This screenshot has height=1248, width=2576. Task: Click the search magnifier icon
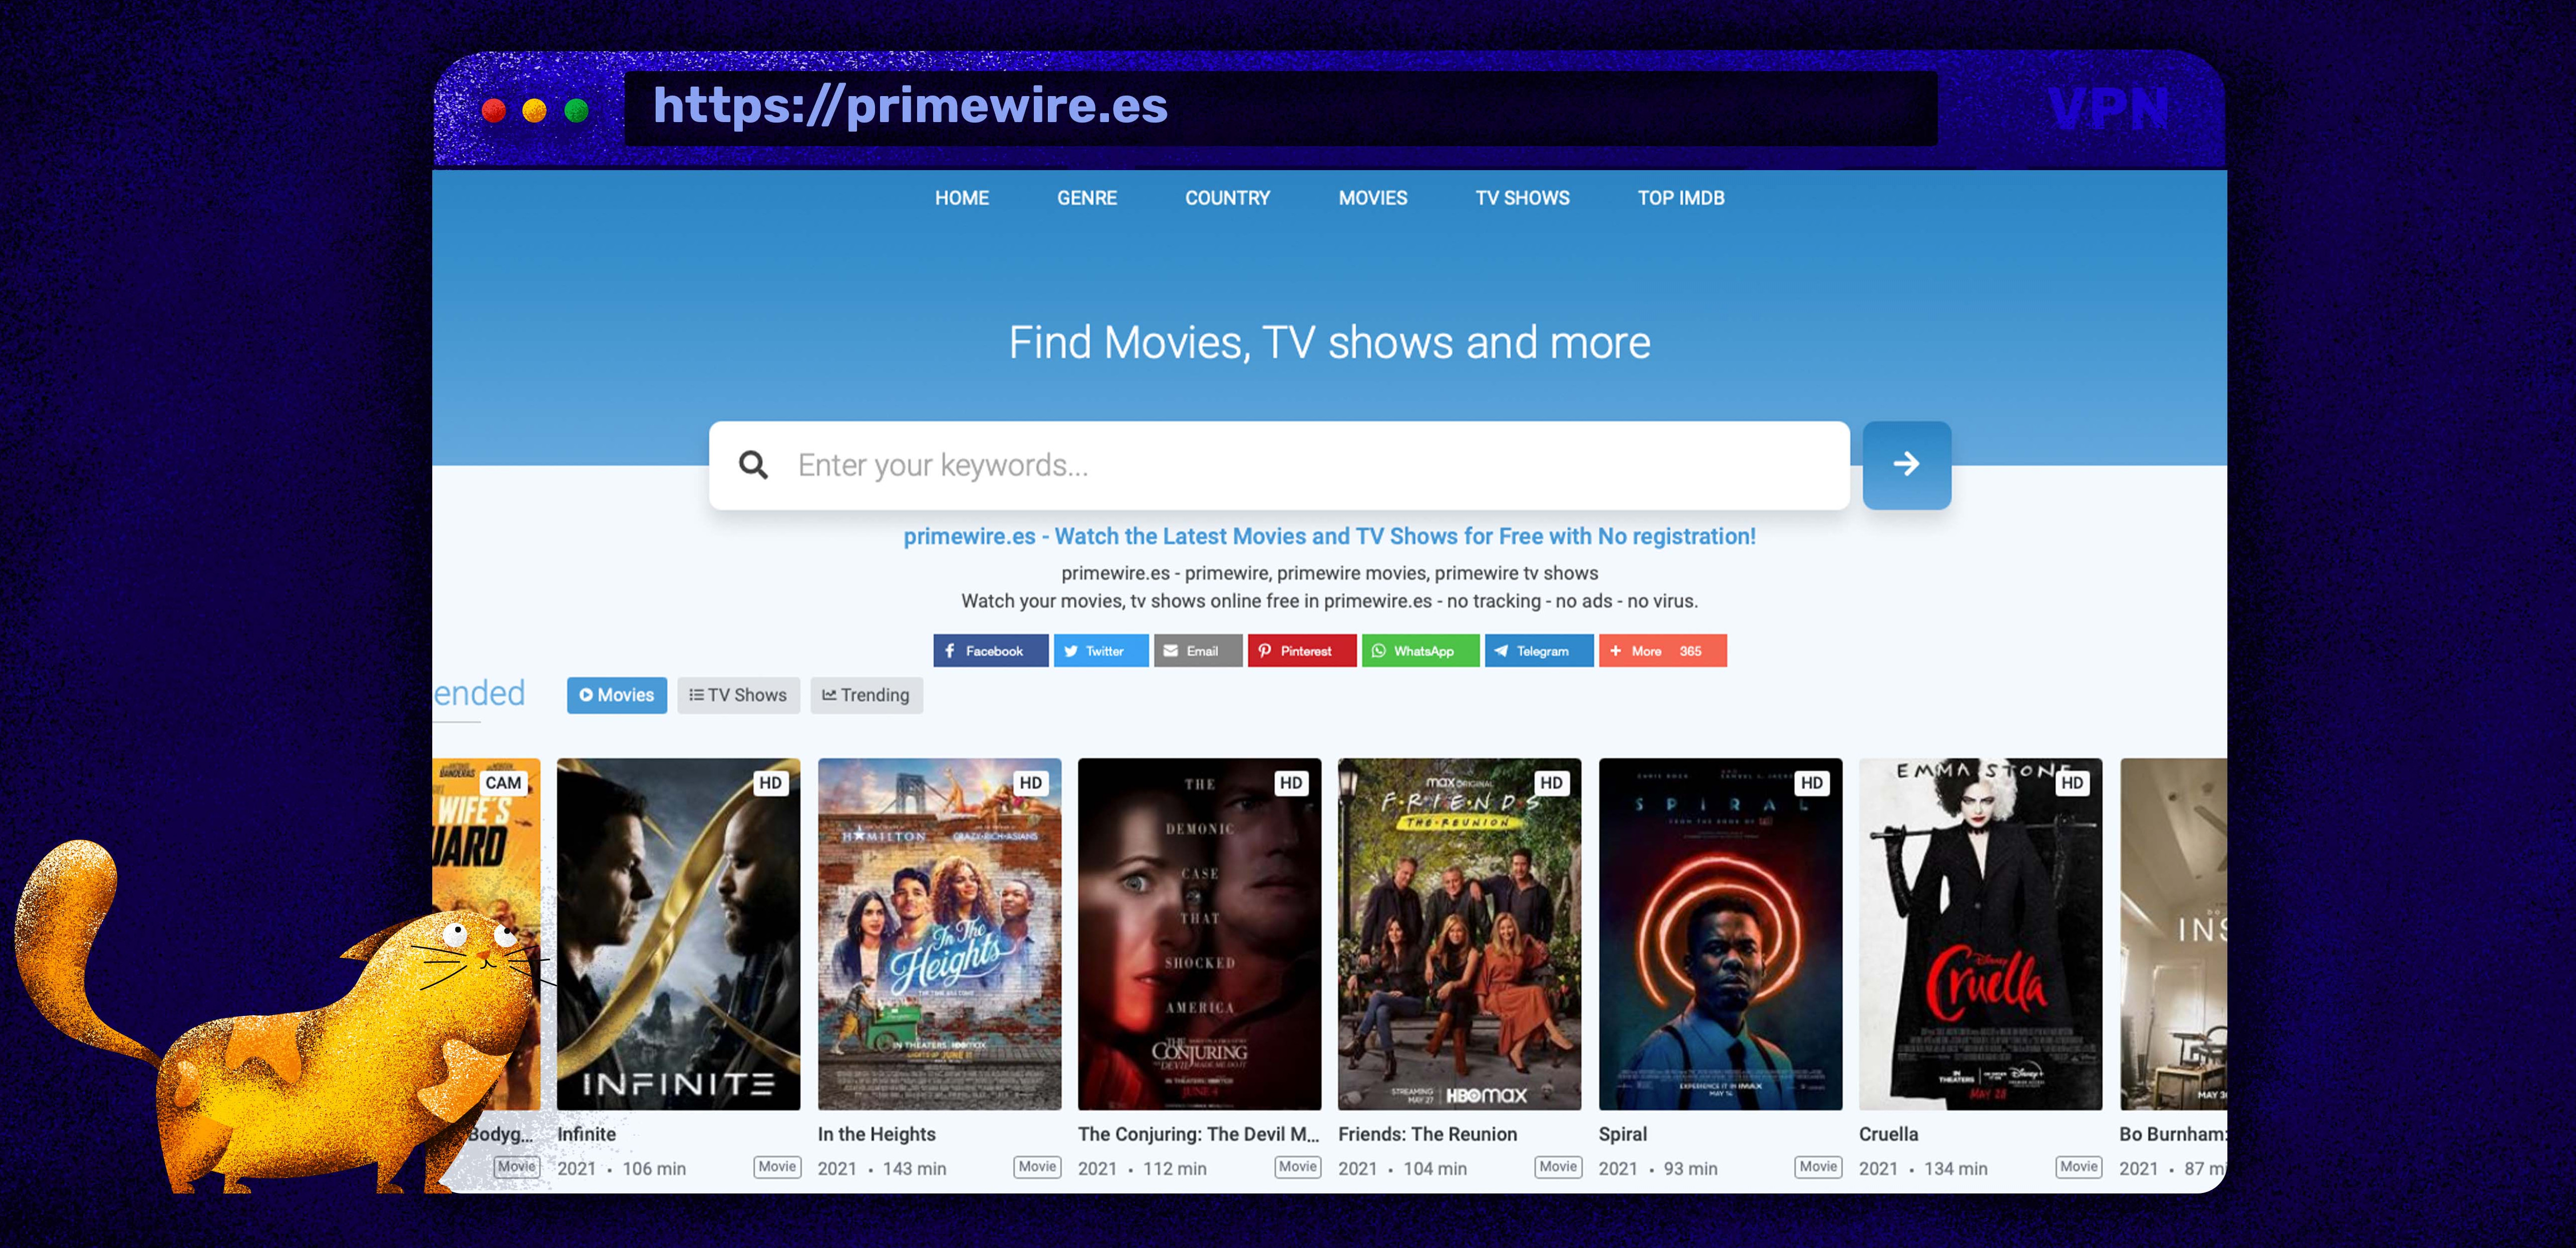pyautogui.click(x=753, y=465)
